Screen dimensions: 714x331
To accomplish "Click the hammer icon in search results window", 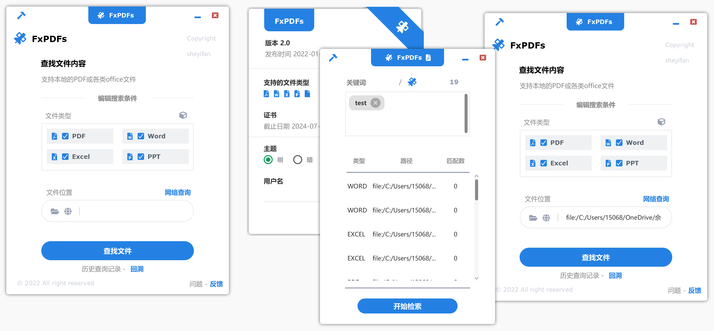I will pyautogui.click(x=333, y=58).
